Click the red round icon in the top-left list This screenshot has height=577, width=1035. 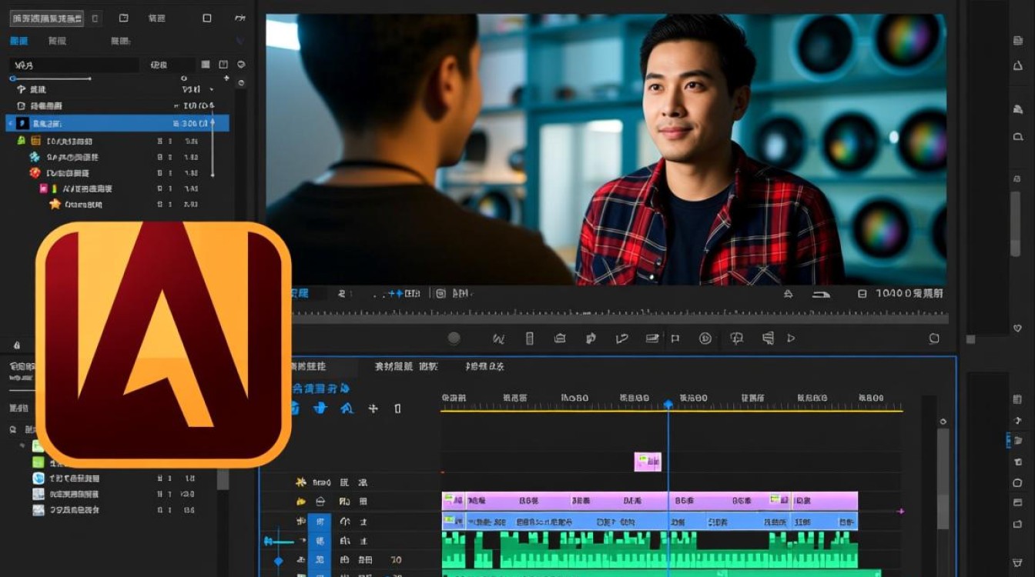35,172
